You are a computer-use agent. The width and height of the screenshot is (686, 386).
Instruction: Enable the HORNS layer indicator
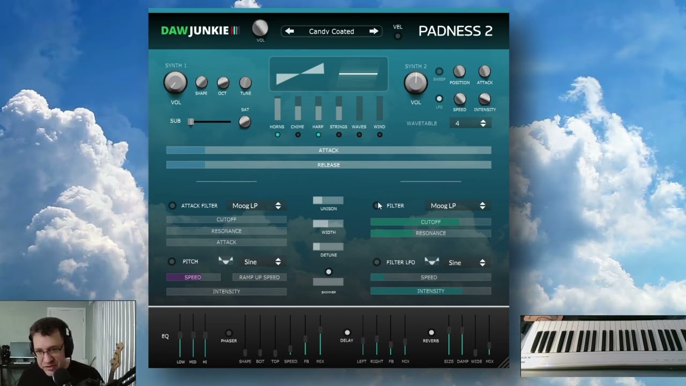pos(277,135)
